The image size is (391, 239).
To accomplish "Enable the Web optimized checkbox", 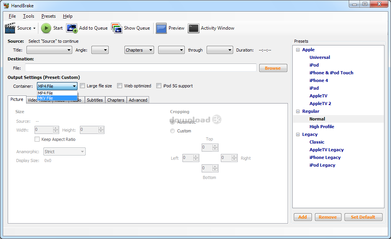I will [x=119, y=85].
